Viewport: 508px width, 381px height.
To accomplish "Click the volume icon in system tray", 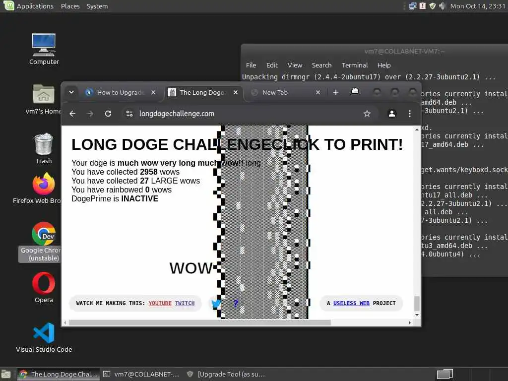I will (442, 6).
